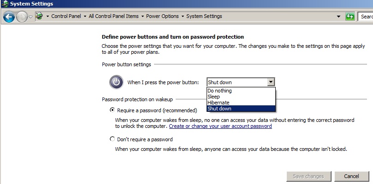Pick Hibernate in the dropdown list

click(241, 103)
